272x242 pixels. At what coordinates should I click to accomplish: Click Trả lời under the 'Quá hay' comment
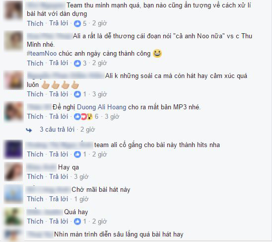(59, 222)
